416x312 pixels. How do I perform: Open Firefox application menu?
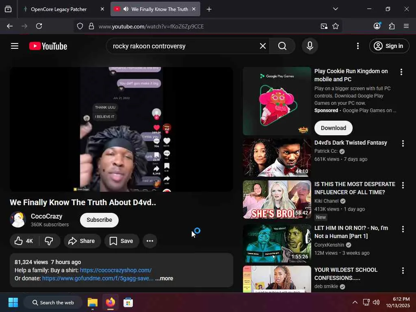click(406, 26)
